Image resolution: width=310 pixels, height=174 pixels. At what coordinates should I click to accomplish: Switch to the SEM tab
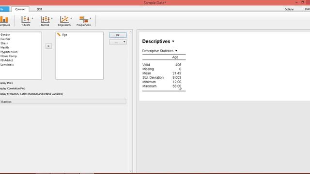click(x=39, y=9)
